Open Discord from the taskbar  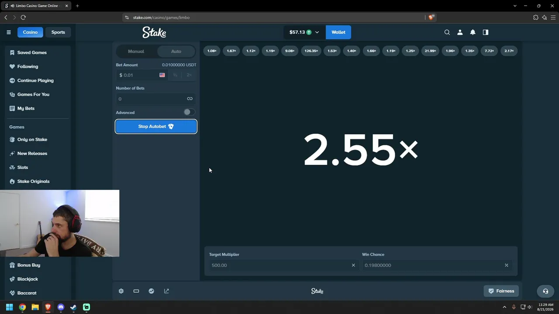61,307
